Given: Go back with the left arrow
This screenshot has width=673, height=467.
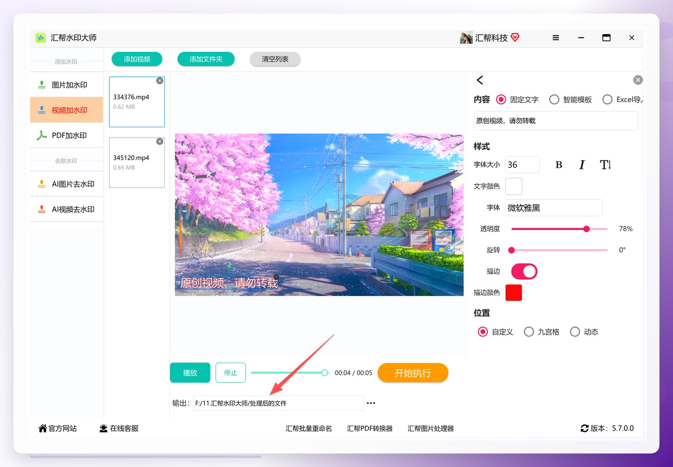Looking at the screenshot, I should [x=480, y=80].
